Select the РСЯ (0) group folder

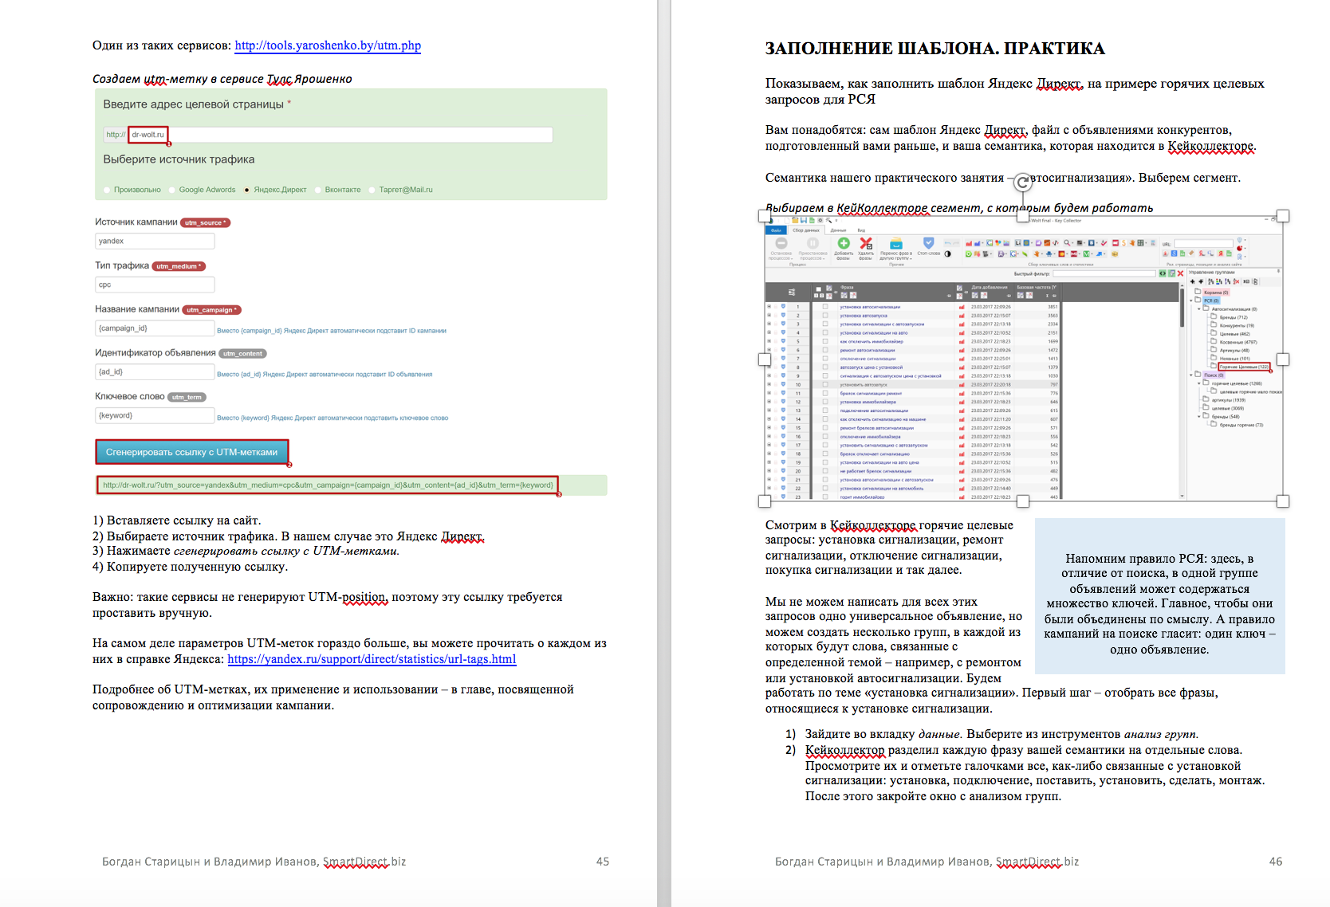[x=1211, y=300]
